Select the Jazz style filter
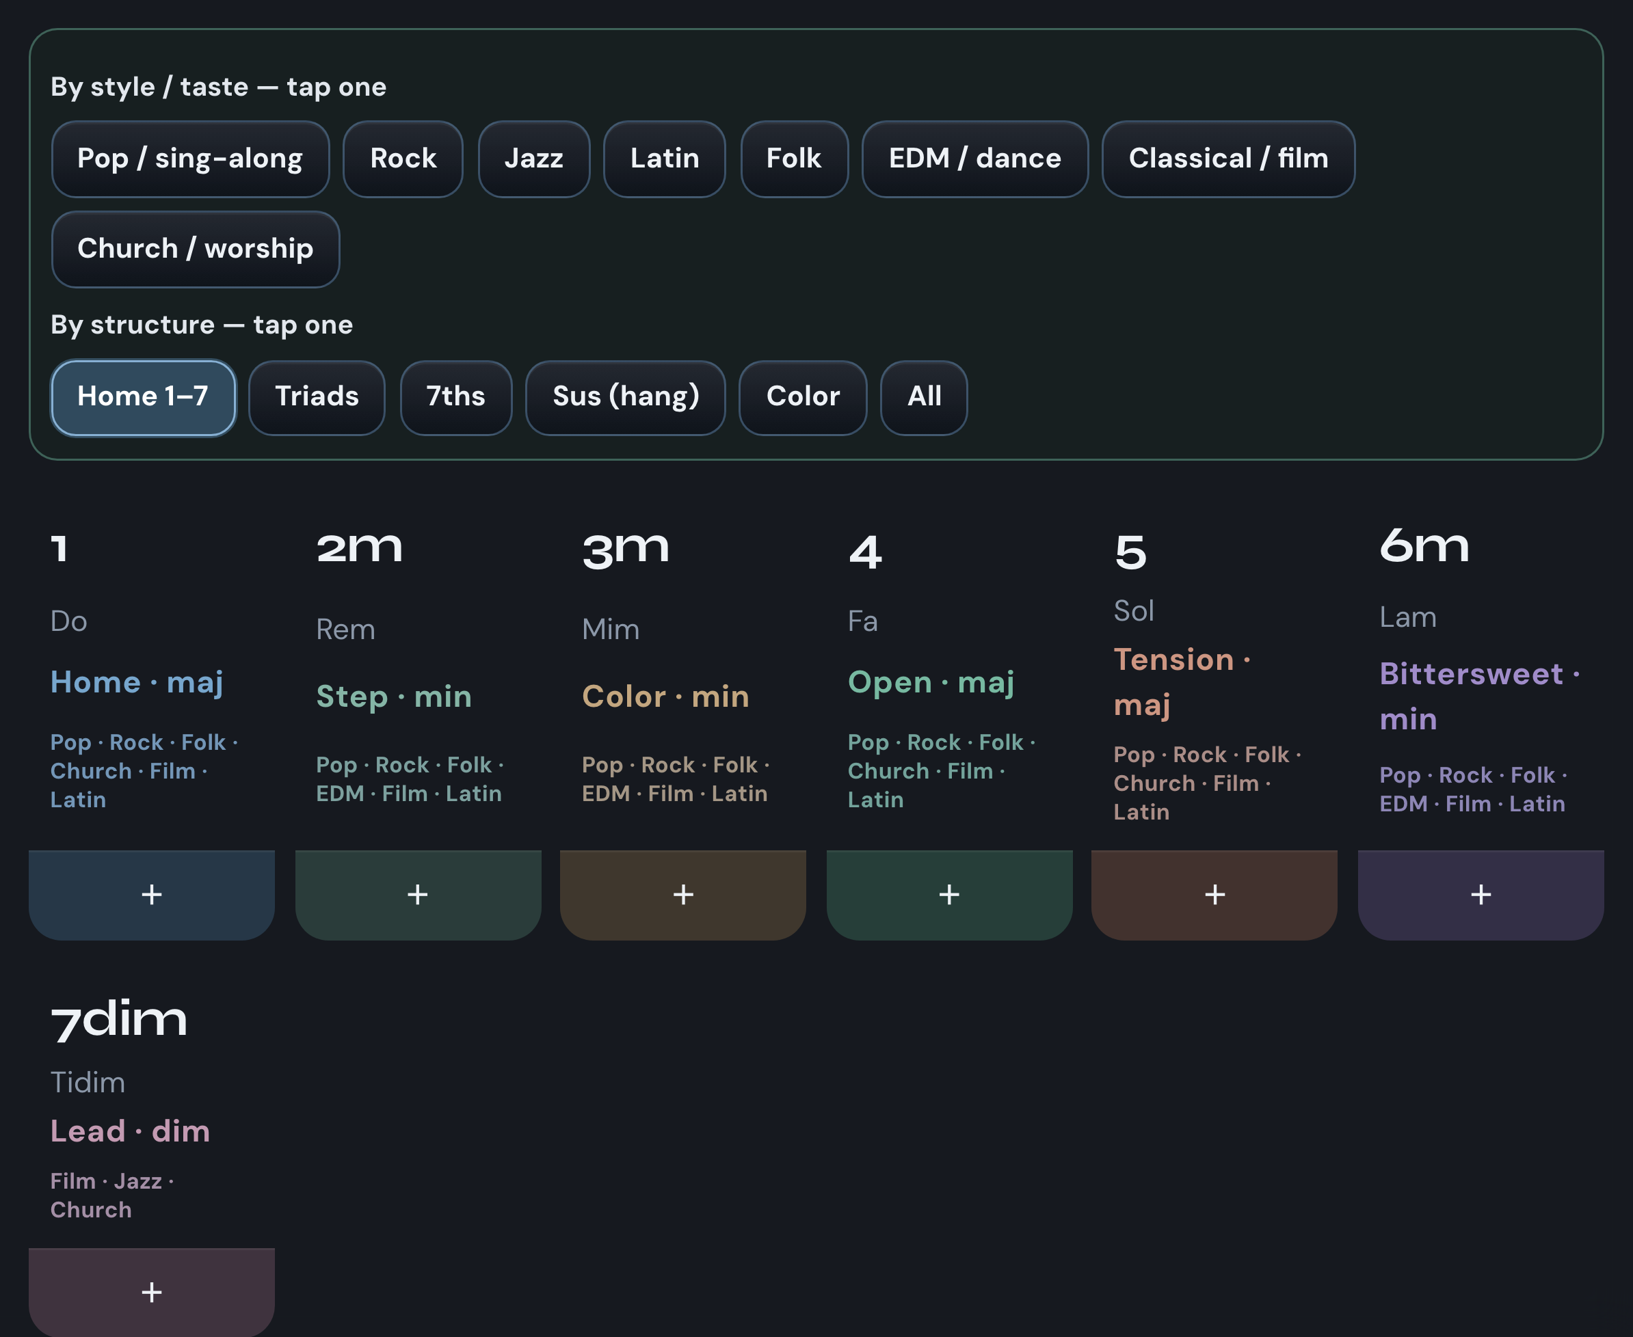Screen dimensions: 1633x1337 [x=534, y=159]
